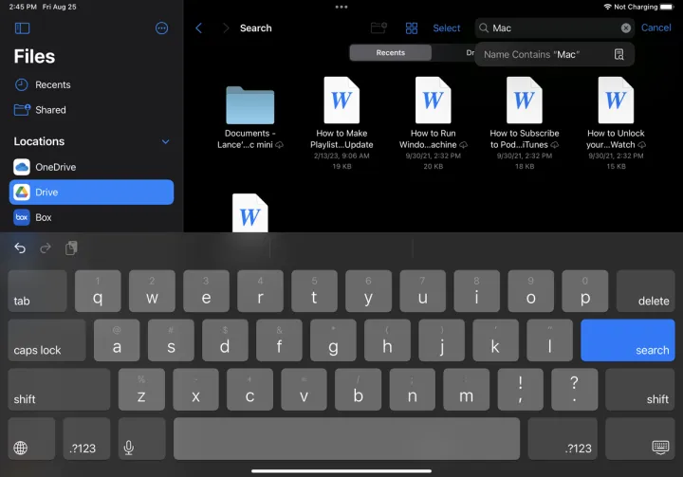Clear the search text with X icon
This screenshot has height=477, width=683.
626,28
